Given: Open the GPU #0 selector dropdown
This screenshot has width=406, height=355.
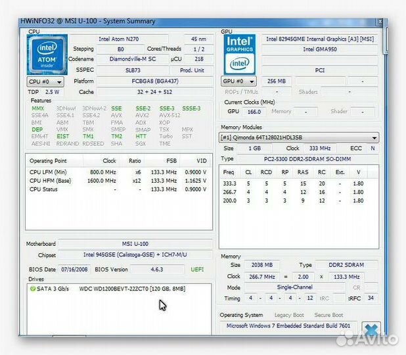Looking at the screenshot, I should 238,82.
